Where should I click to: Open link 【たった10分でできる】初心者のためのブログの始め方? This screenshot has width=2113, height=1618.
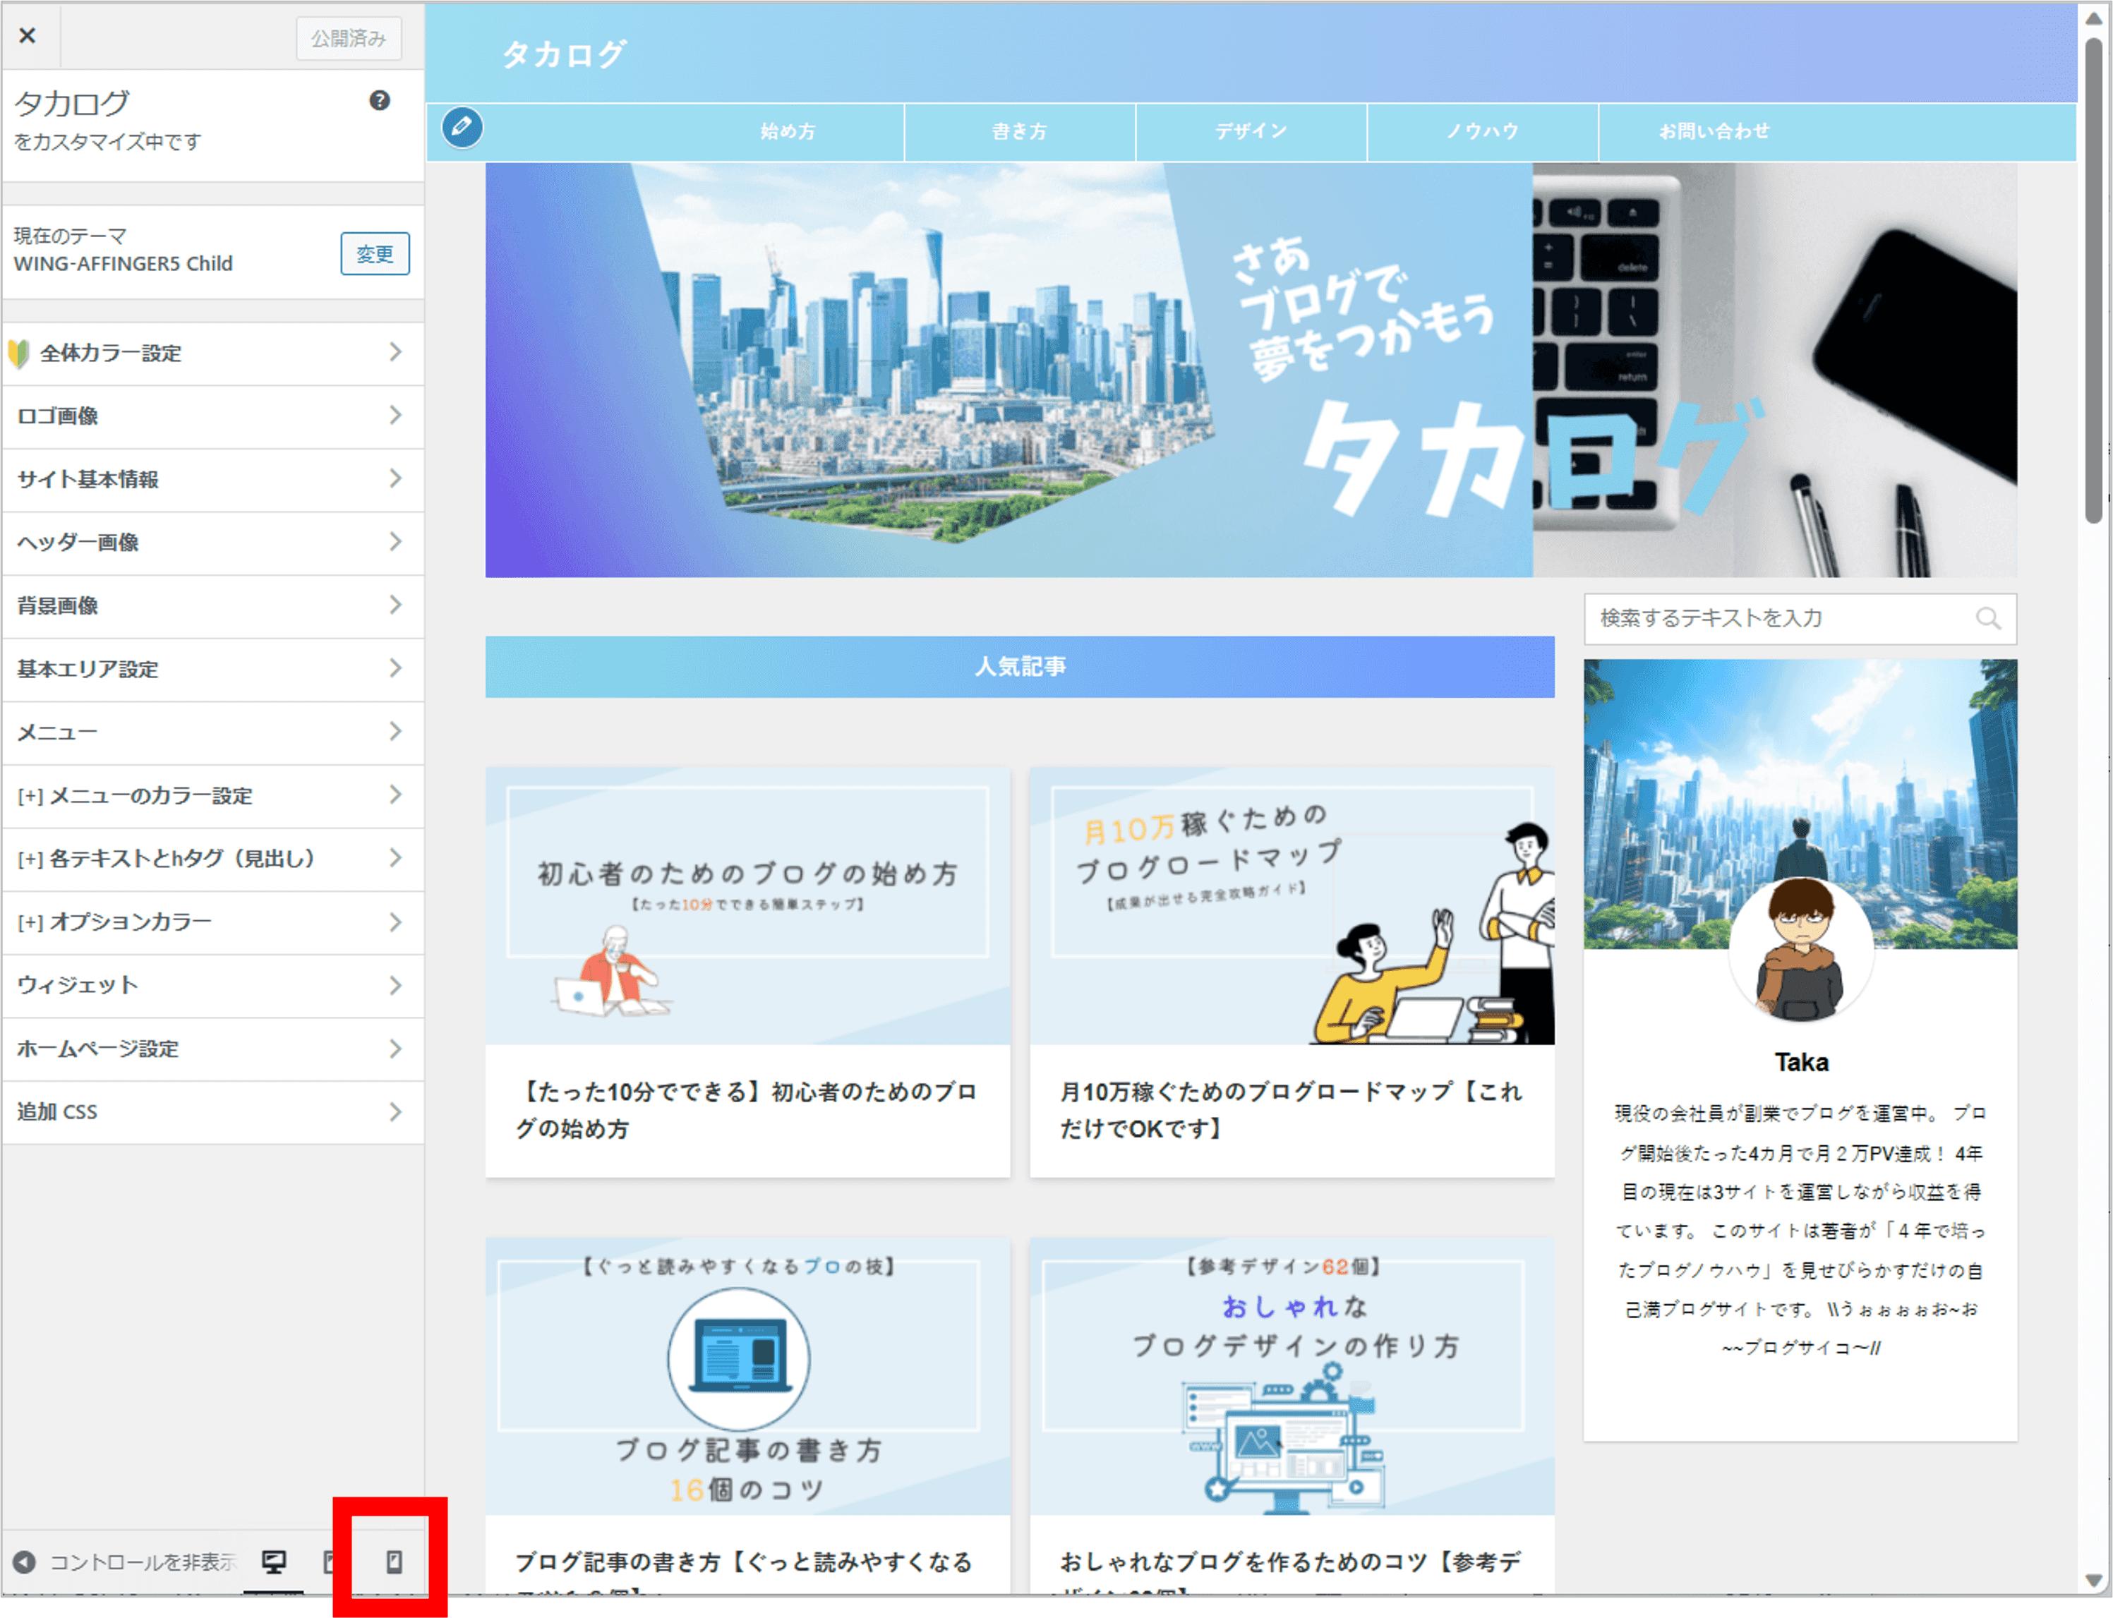(x=747, y=1109)
